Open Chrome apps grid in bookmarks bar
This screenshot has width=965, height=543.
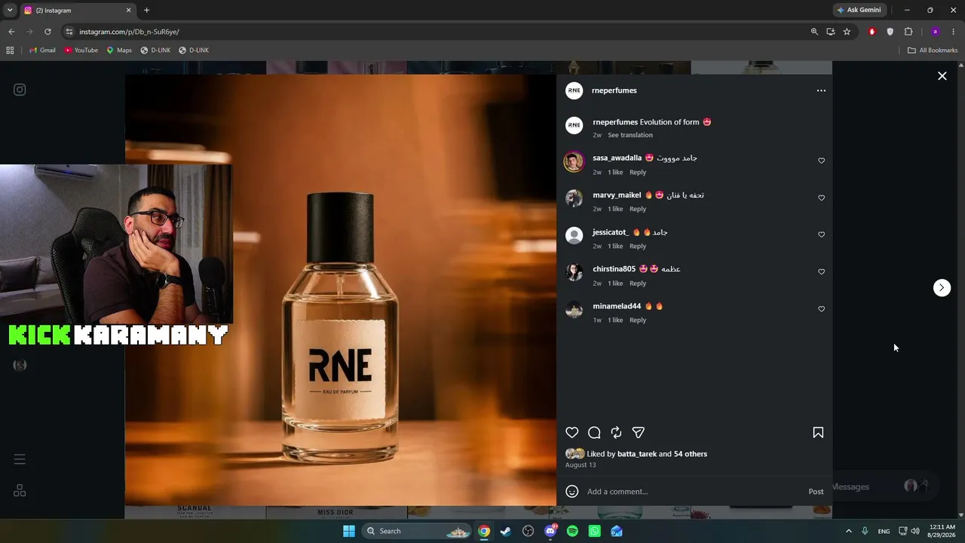point(10,51)
